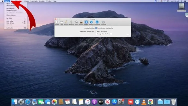Open App Store from the Dock
The image size is (188, 106).
click(x=114, y=102)
